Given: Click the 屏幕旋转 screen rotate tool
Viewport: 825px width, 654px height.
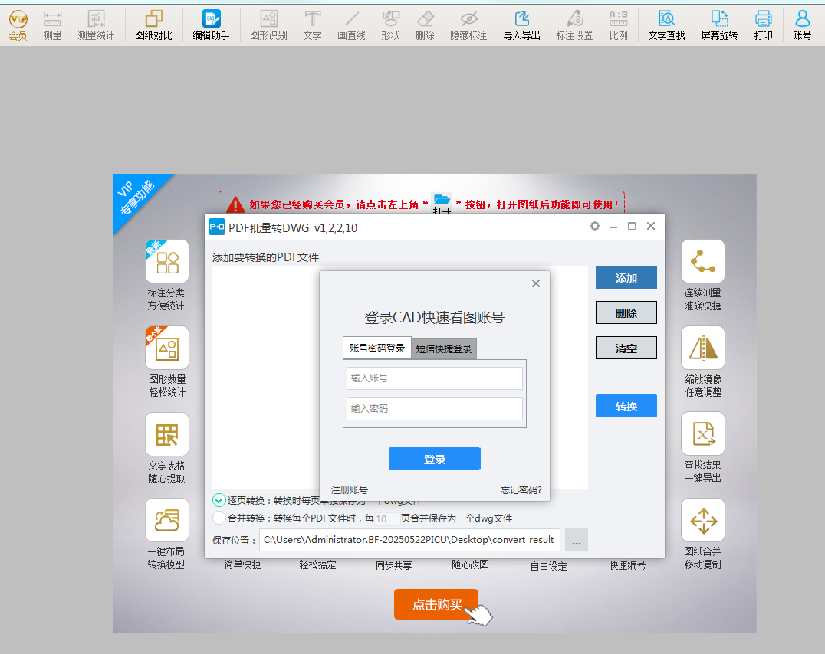Looking at the screenshot, I should tap(719, 25).
